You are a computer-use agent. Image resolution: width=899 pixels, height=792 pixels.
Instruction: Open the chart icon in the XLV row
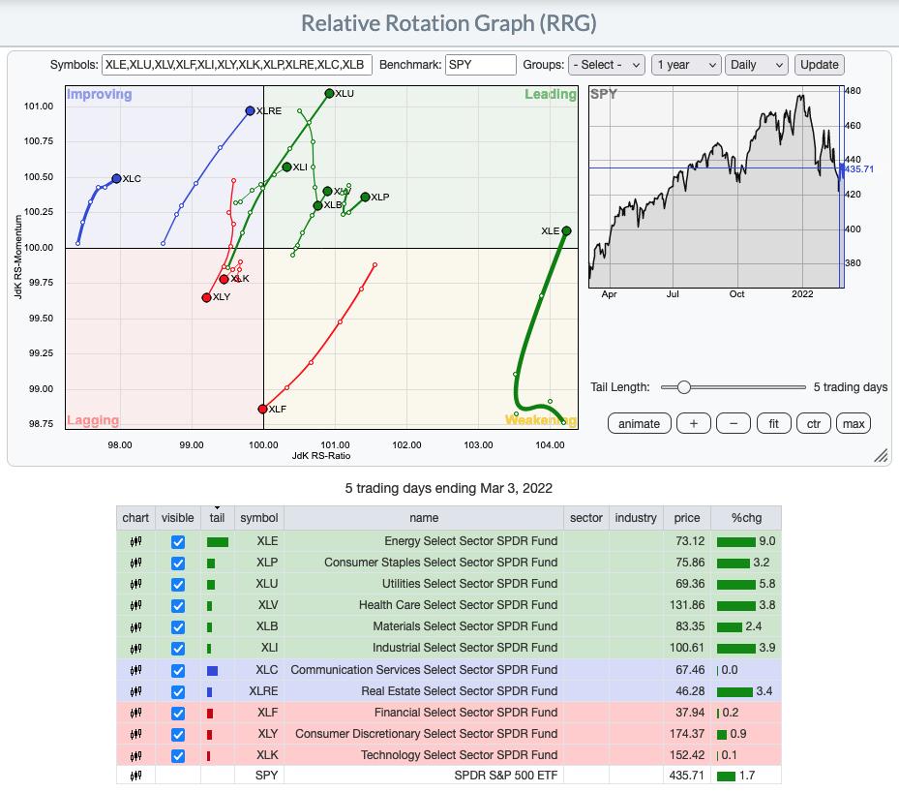point(135,605)
